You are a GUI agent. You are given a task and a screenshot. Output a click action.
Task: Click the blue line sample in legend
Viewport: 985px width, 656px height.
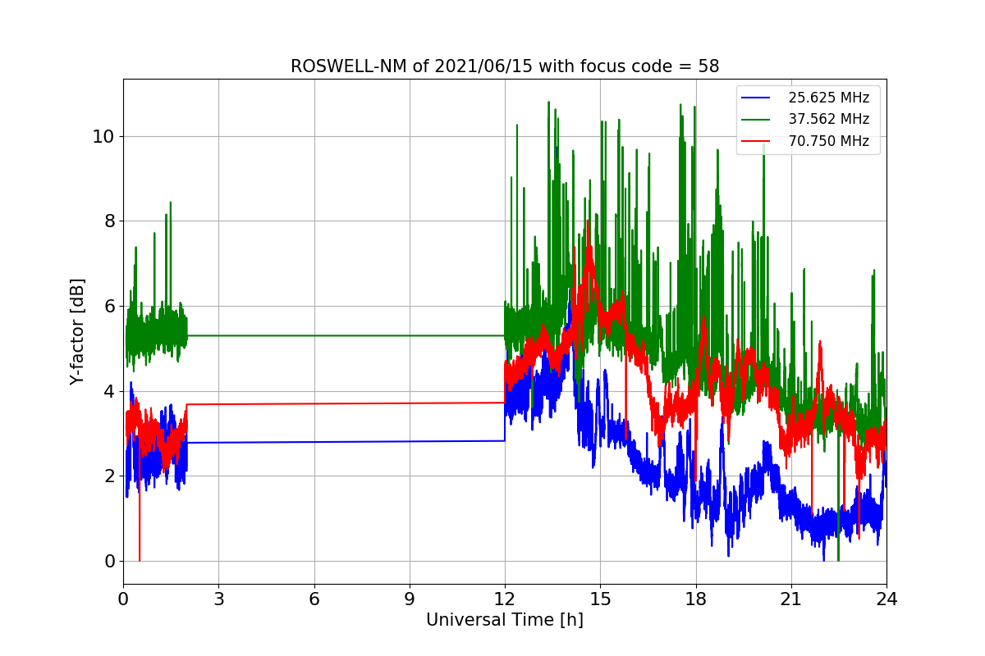coord(756,98)
